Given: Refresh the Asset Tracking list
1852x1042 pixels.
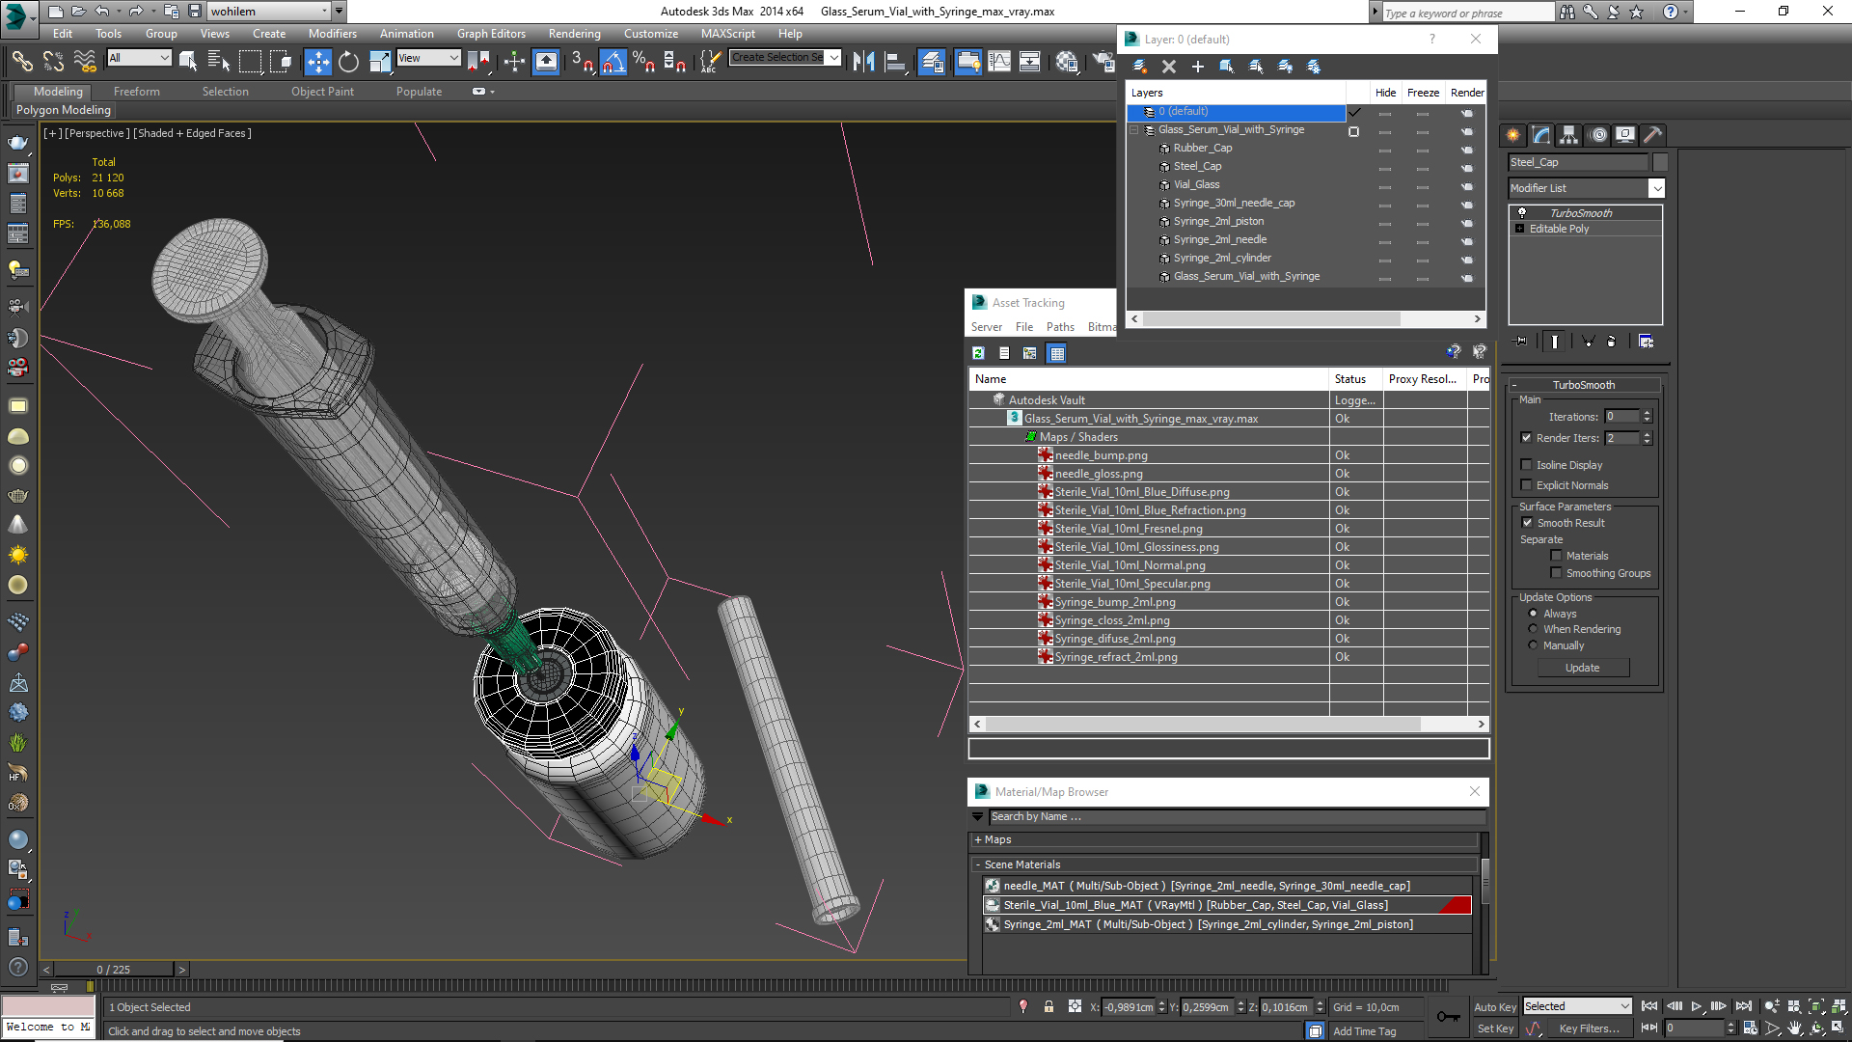Looking at the screenshot, I should [978, 353].
